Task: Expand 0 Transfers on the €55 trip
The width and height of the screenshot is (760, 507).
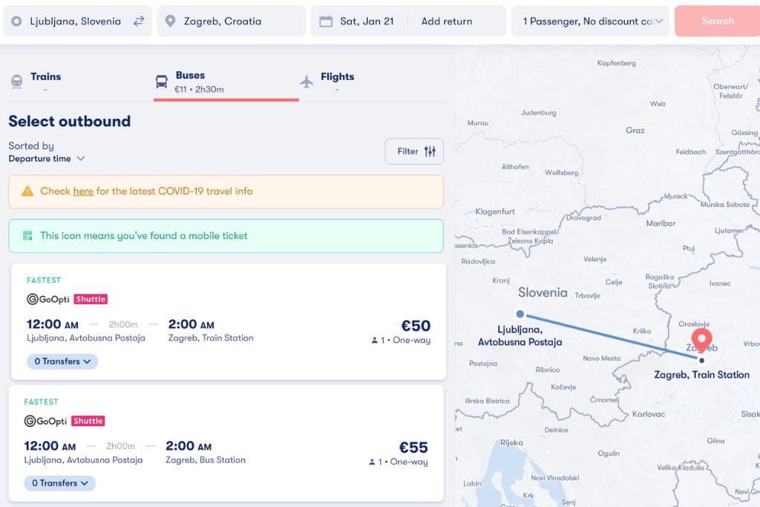Action: click(x=60, y=483)
